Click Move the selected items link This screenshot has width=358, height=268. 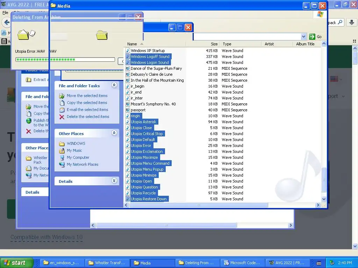(x=87, y=96)
